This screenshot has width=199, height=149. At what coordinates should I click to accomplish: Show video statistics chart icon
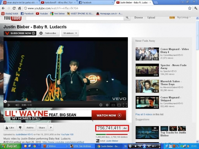pos(125,128)
